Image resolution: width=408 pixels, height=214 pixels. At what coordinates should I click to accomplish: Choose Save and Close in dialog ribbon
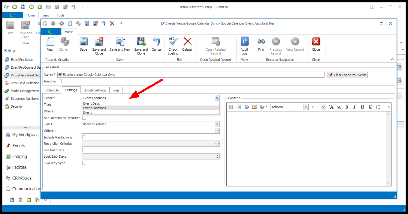pyautogui.click(x=99, y=46)
